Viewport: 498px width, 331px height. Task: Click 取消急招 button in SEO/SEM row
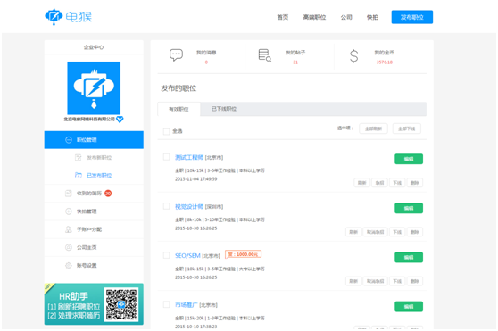376,281
